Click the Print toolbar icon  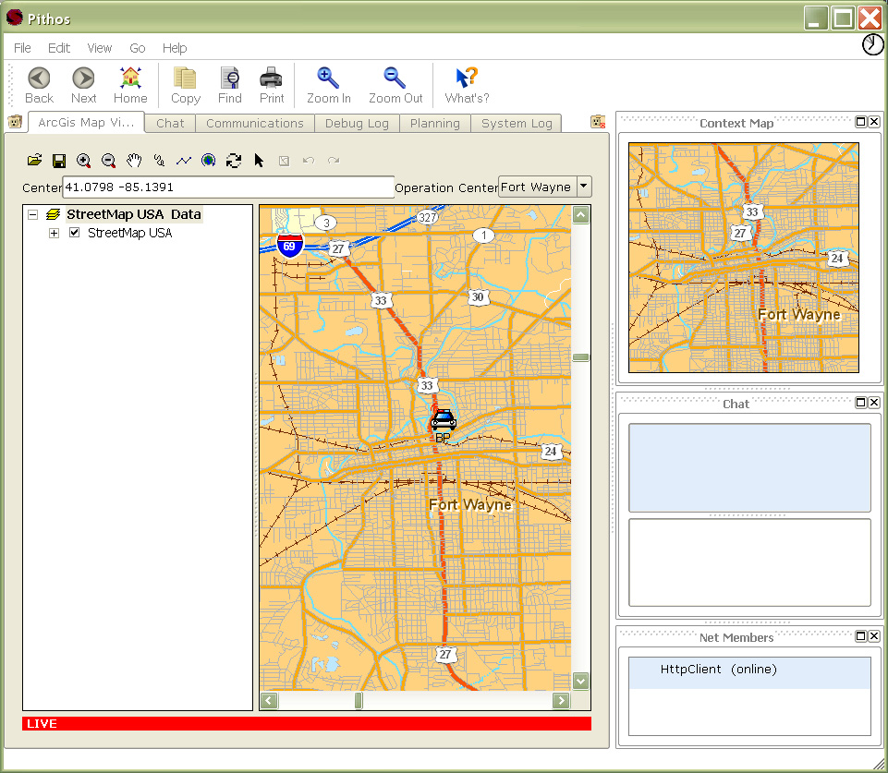pos(272,85)
